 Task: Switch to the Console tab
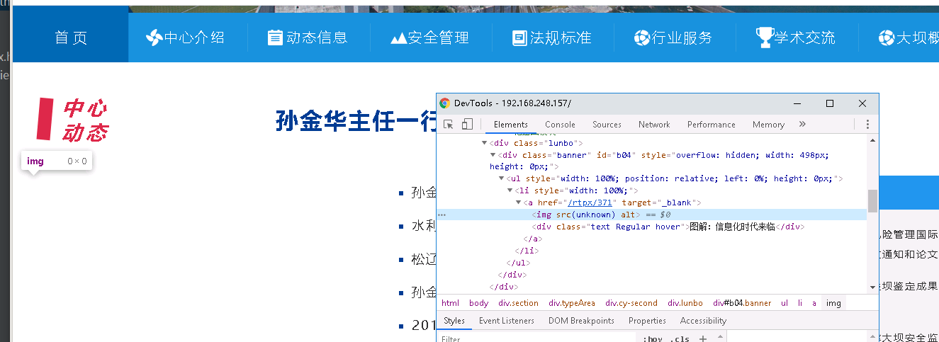click(560, 125)
